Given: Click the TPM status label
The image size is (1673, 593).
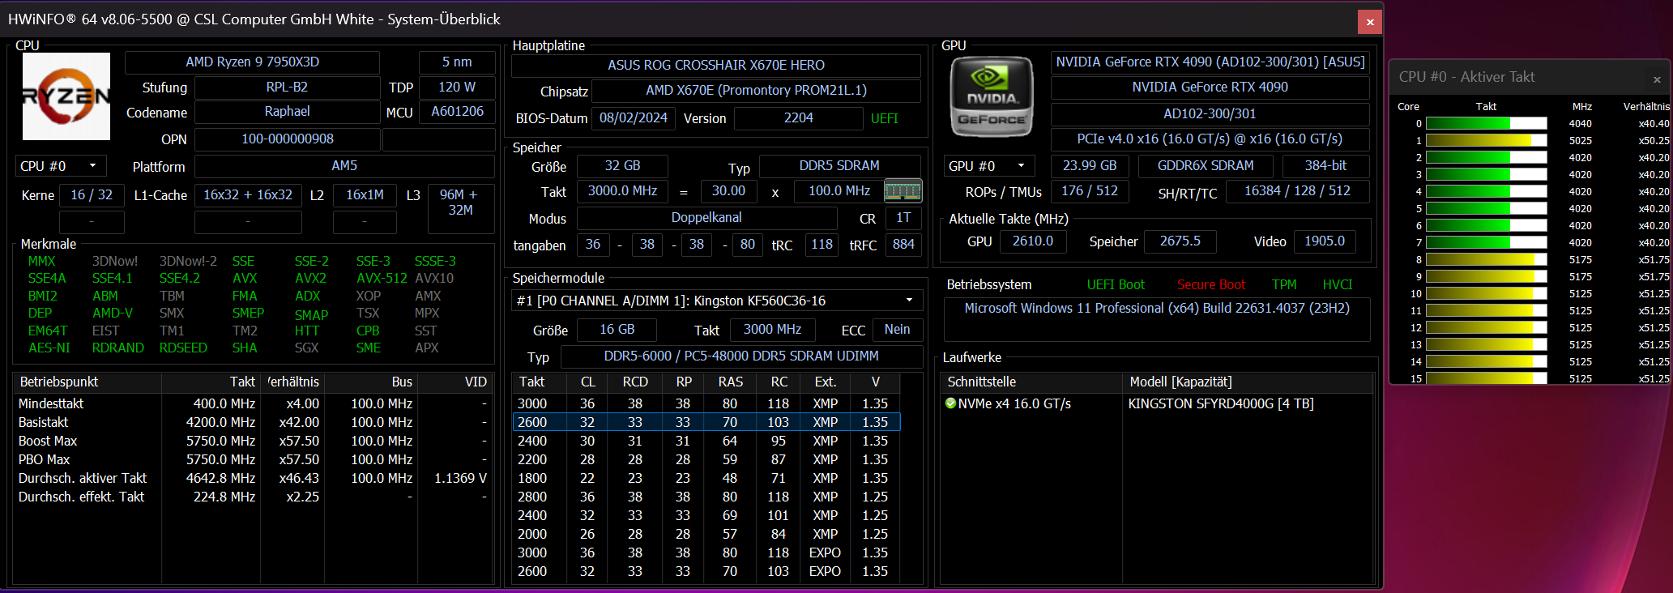Looking at the screenshot, I should click(1284, 285).
